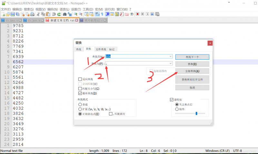258x154 pixels.
Task: Show all characters with the pilcrow icon
Action: pos(102,14)
